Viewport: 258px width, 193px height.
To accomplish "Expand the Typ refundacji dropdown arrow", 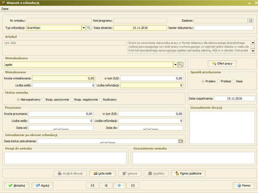I will [x=84, y=28].
